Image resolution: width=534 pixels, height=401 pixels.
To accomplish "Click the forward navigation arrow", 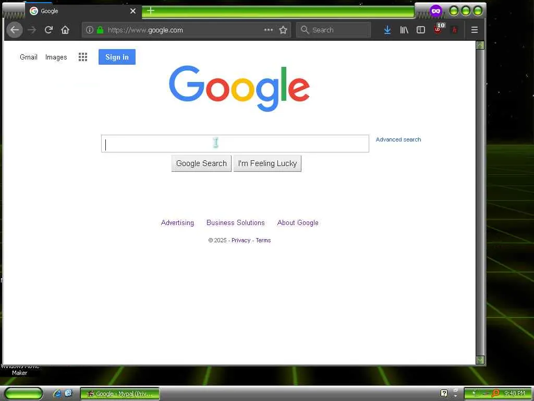I will coord(32,30).
